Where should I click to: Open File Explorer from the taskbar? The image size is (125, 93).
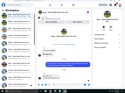(45, 91)
